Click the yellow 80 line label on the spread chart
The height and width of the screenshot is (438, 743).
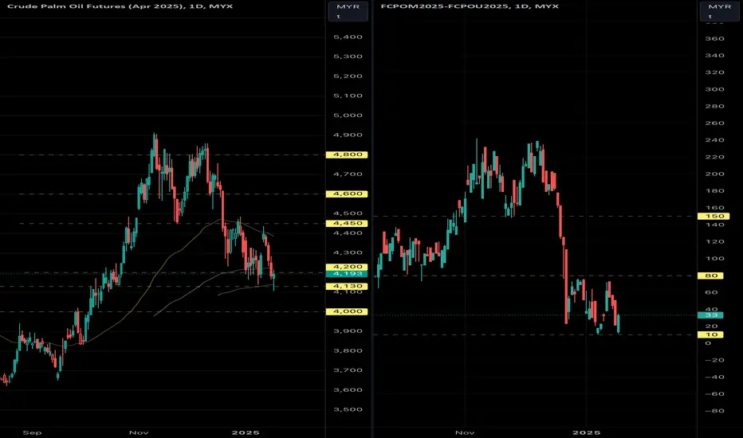710,276
